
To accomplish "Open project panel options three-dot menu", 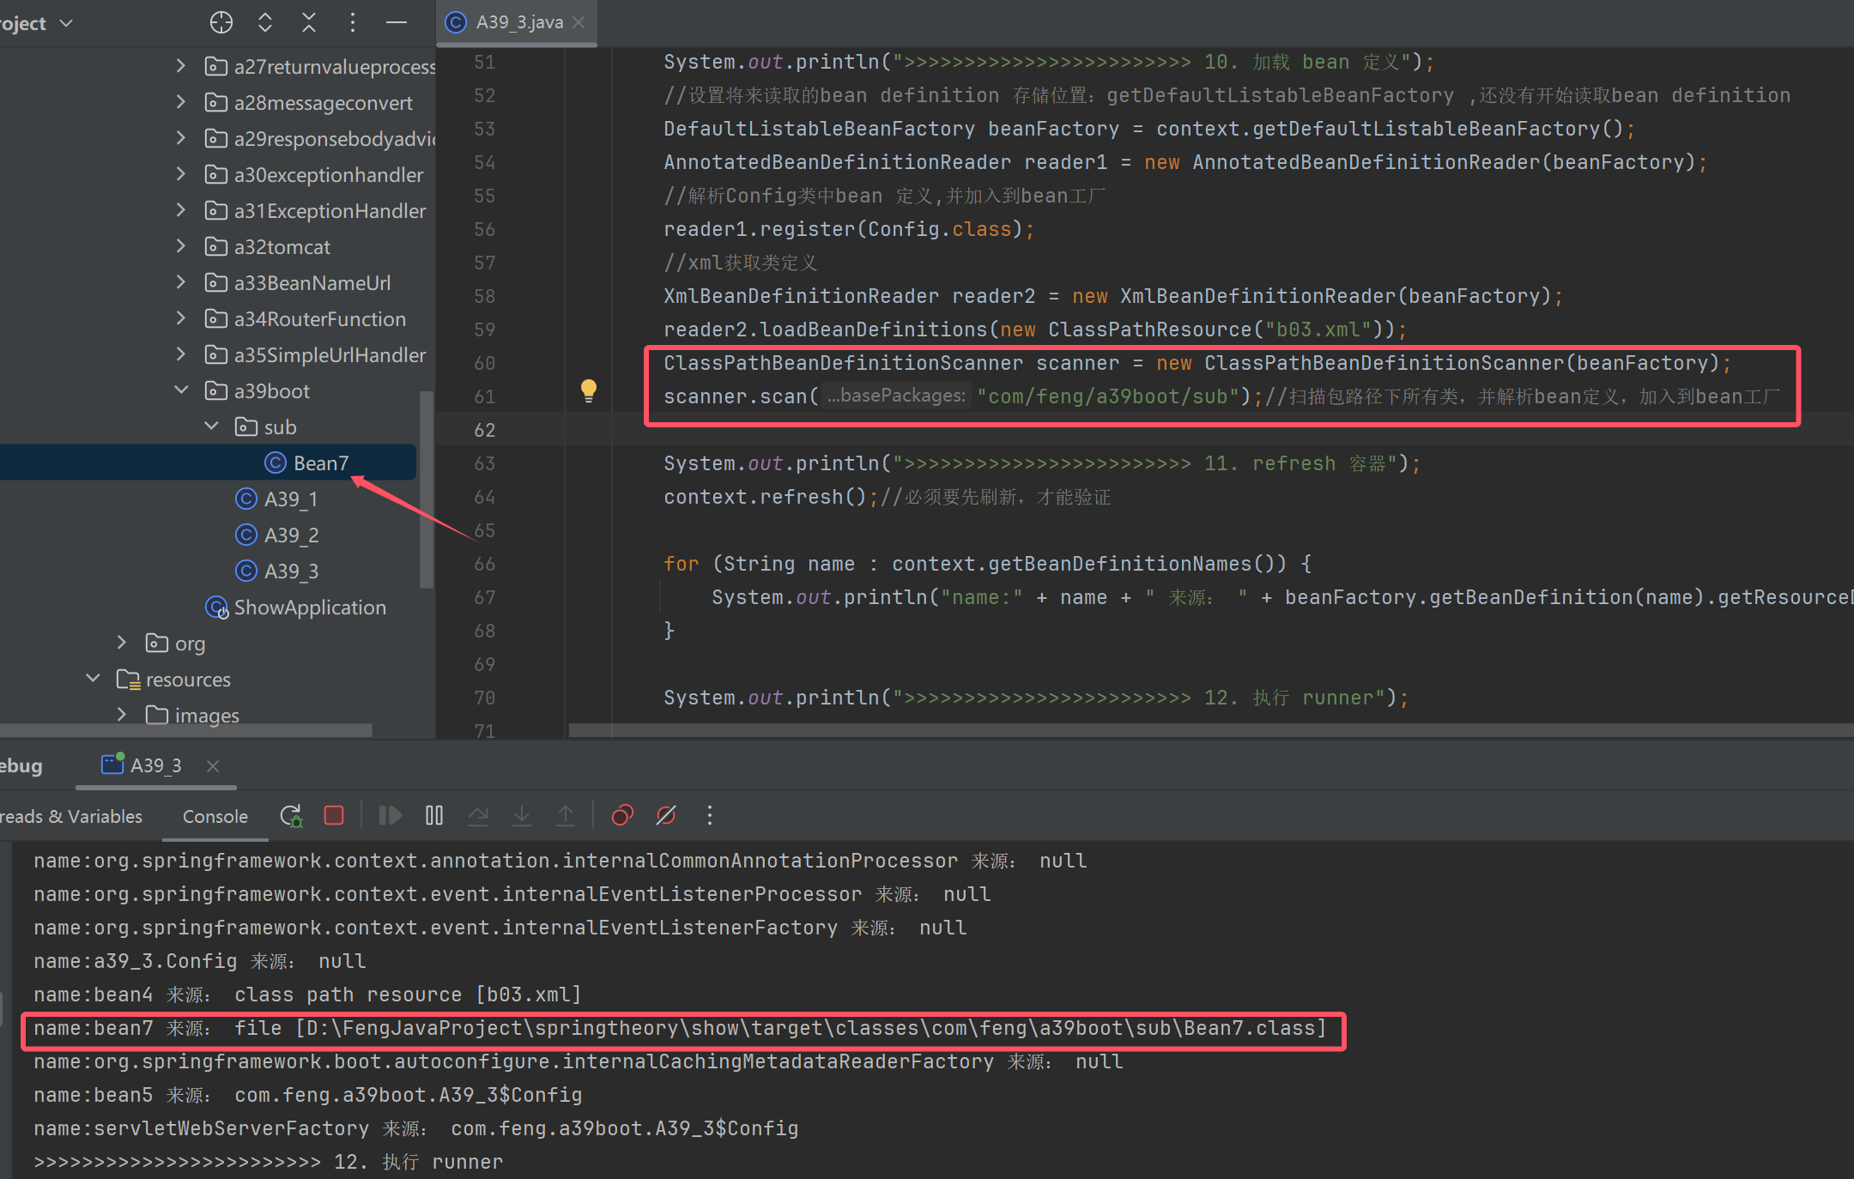I will click(353, 23).
